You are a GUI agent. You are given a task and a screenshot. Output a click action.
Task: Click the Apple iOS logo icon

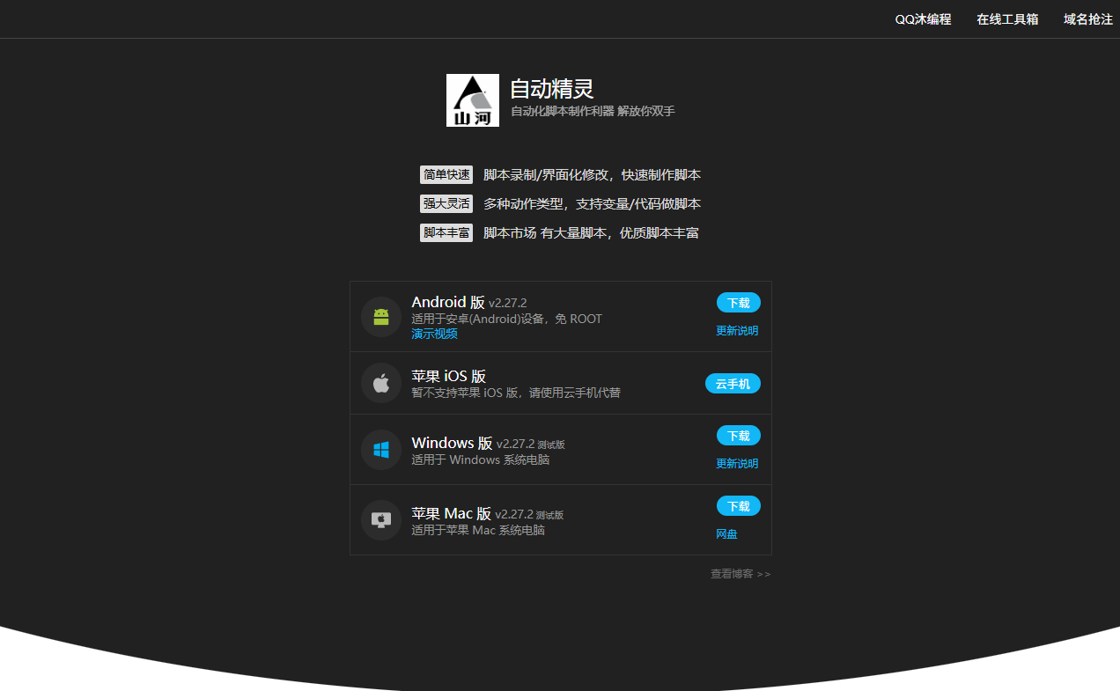coord(381,383)
